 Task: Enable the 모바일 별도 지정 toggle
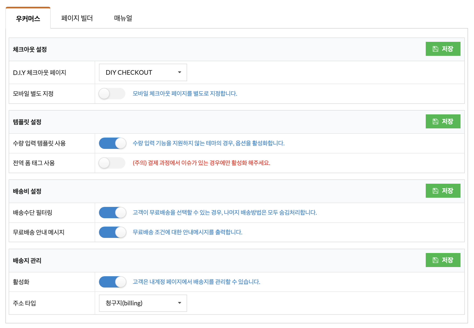112,94
